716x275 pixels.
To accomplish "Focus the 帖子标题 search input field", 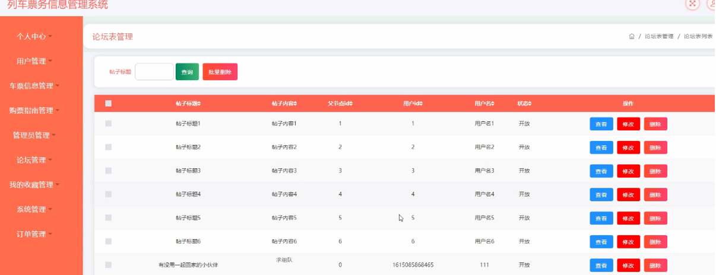I will pyautogui.click(x=154, y=72).
